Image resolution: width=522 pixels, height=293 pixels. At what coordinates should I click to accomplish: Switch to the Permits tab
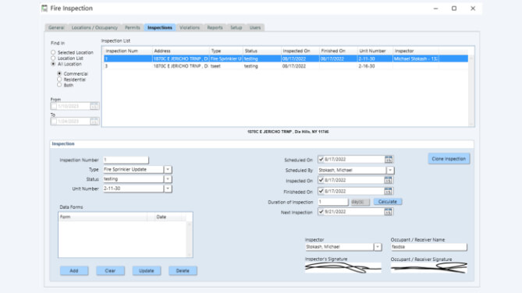pyautogui.click(x=133, y=27)
